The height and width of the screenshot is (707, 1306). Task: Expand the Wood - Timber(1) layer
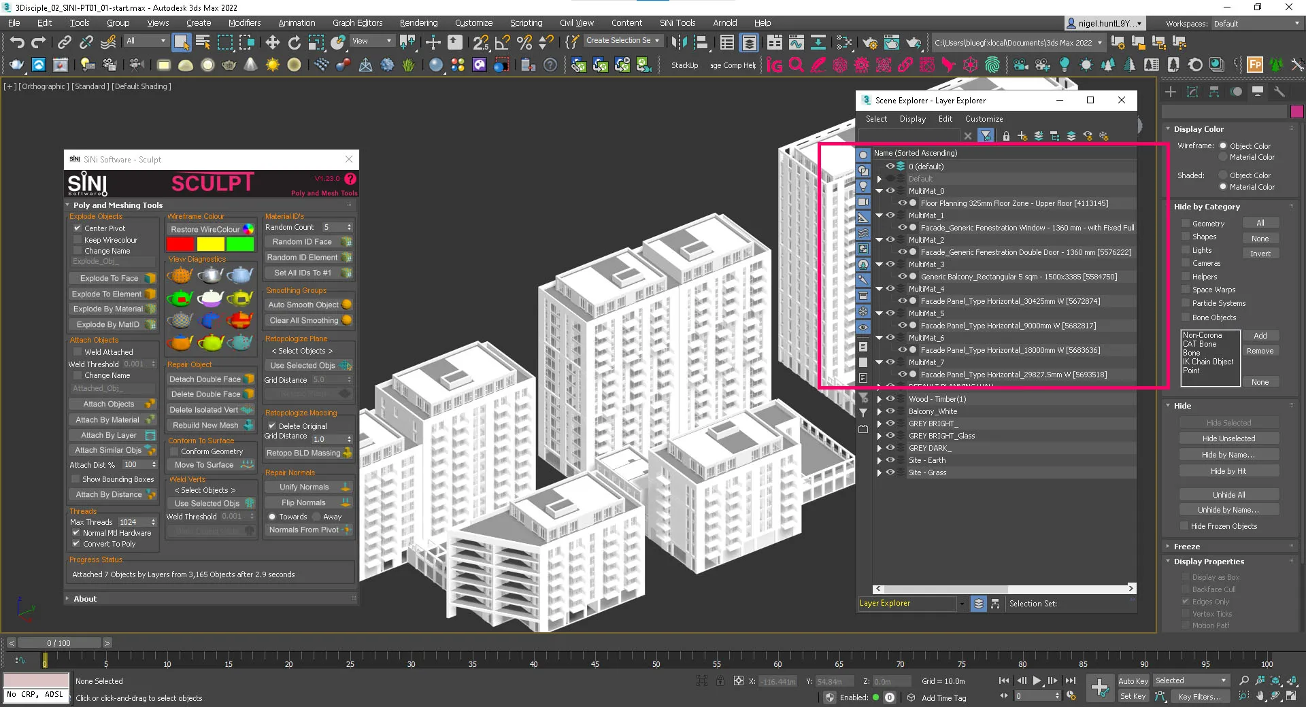tap(879, 399)
